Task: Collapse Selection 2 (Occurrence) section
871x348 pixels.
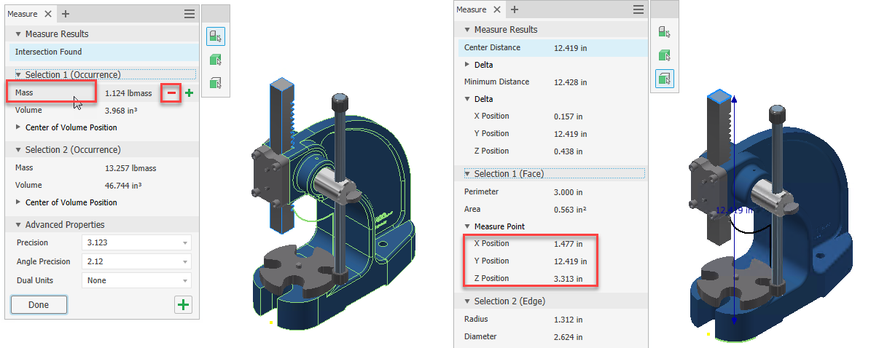Action: [18, 150]
